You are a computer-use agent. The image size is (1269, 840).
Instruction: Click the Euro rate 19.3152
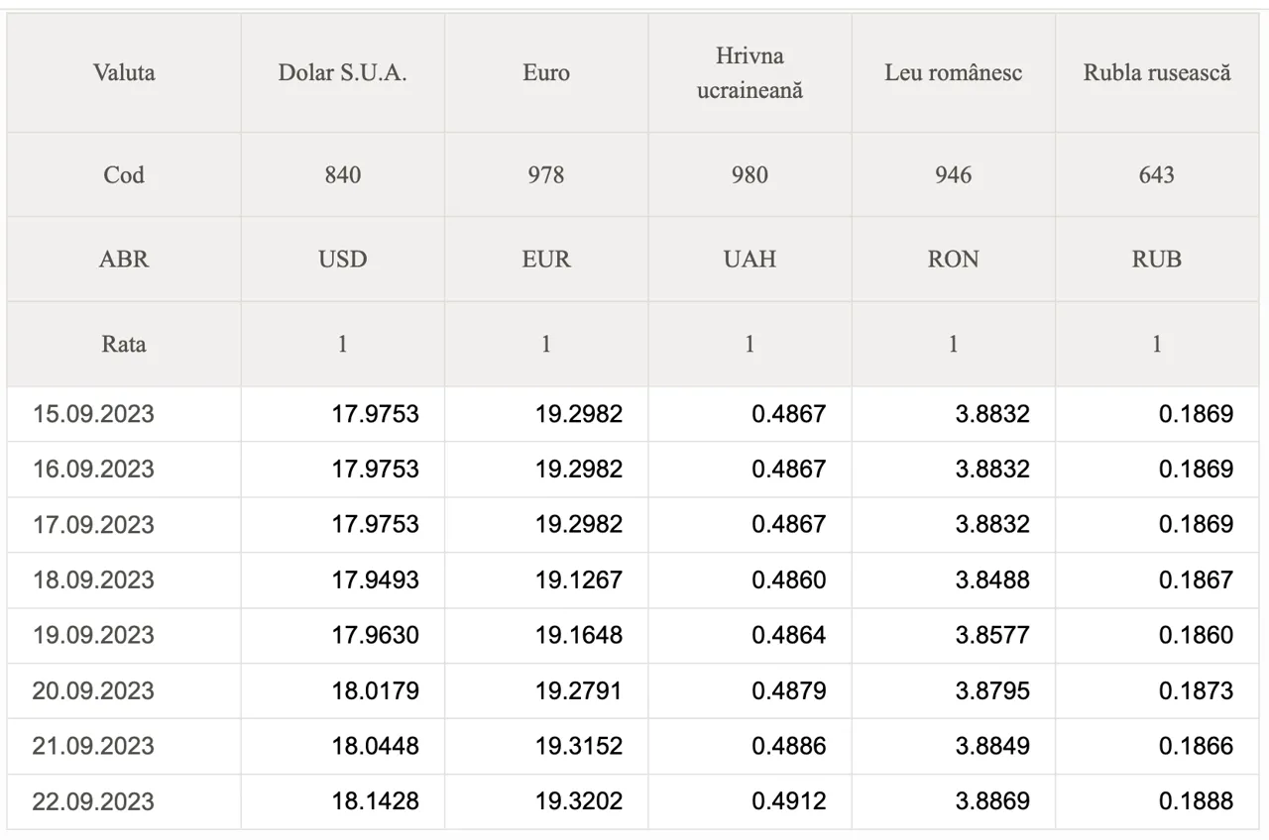[x=579, y=746]
